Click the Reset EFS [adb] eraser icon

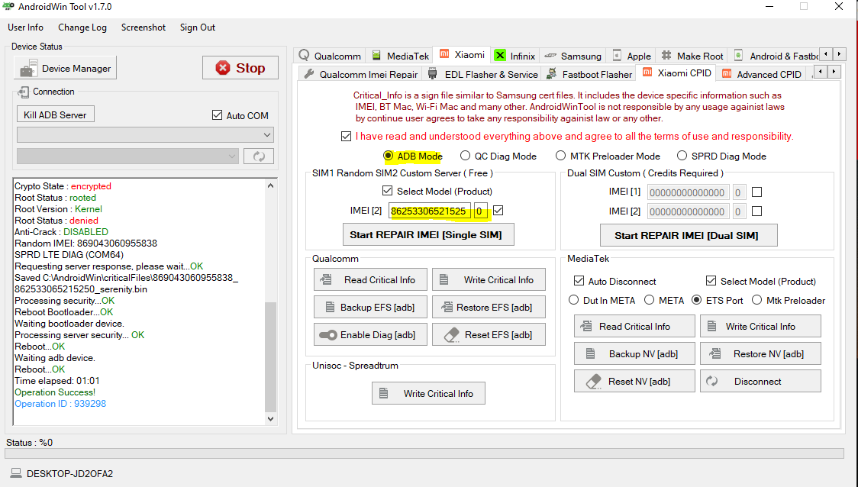point(451,335)
